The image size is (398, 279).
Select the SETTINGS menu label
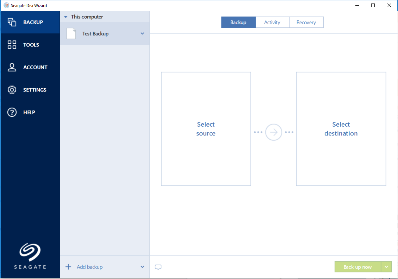[35, 90]
